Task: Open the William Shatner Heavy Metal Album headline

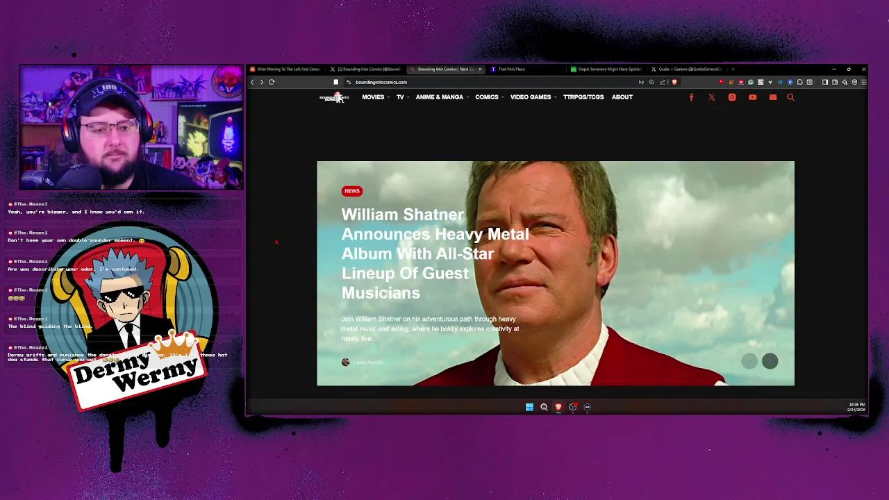Action: pos(435,253)
